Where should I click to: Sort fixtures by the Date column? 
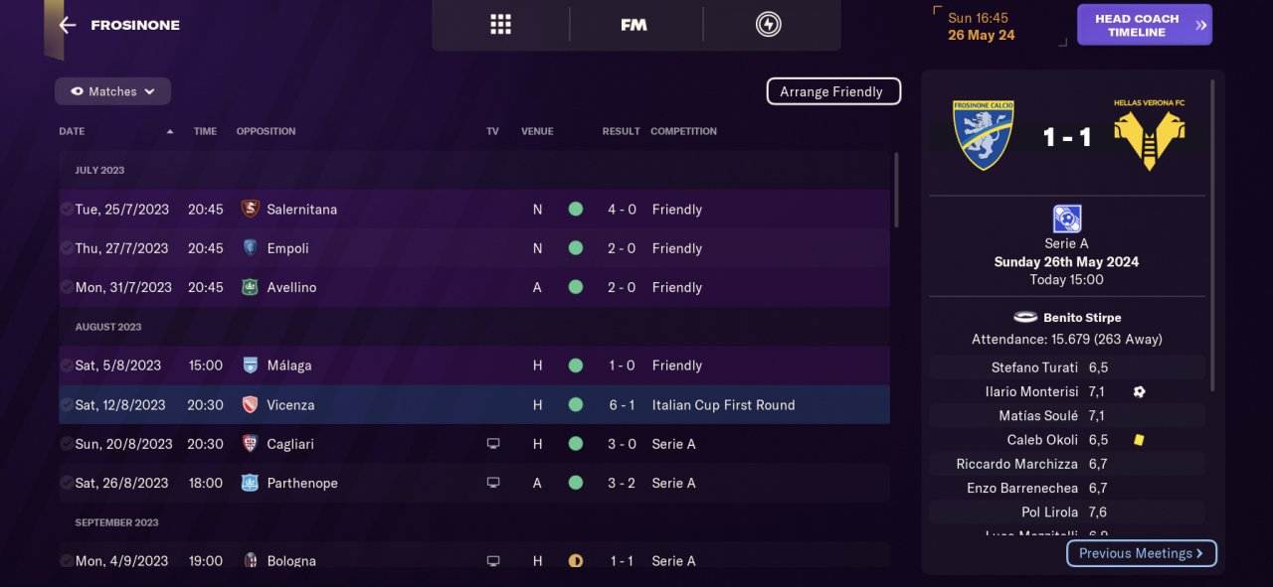click(x=72, y=131)
